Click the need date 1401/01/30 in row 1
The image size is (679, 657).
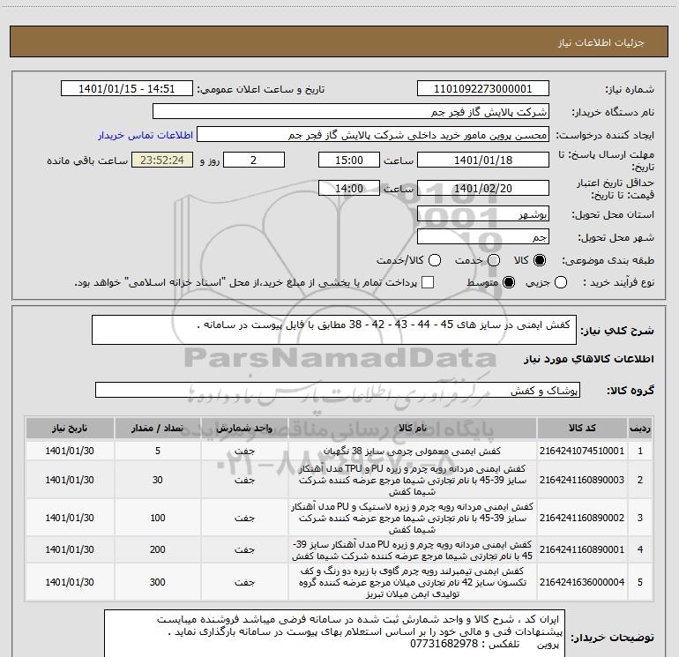click(70, 451)
